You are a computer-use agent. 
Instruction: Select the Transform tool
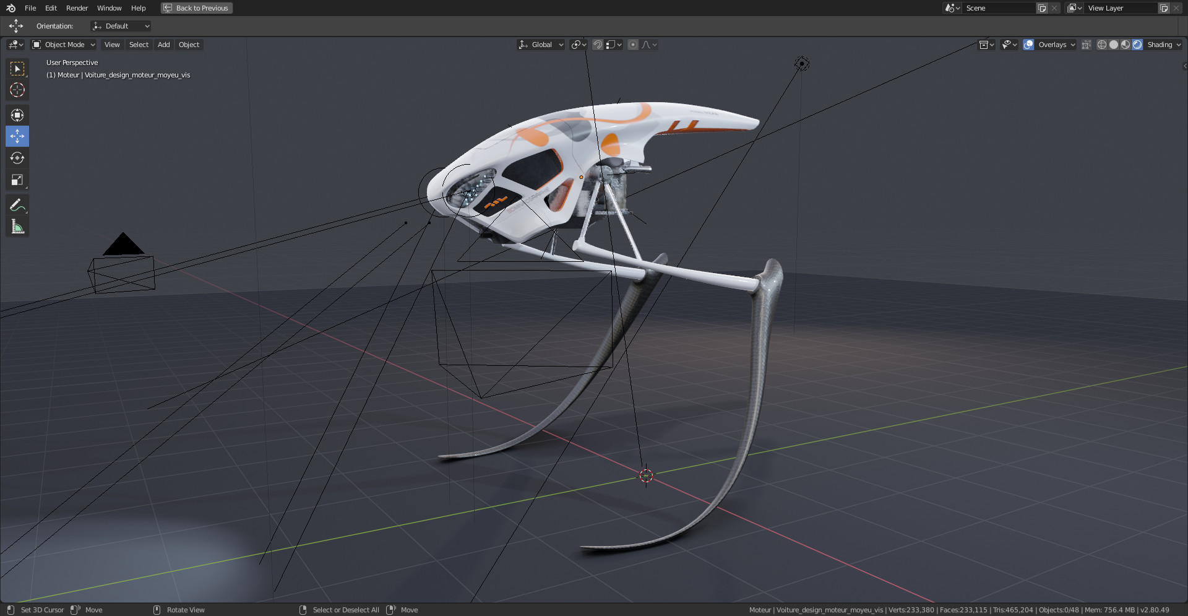point(17,115)
